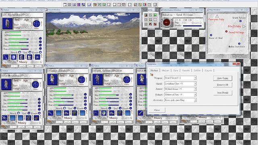258x145 pixels.
Task: Open the Weapon dropdown in Equipment dialog
Action: pos(195,78)
